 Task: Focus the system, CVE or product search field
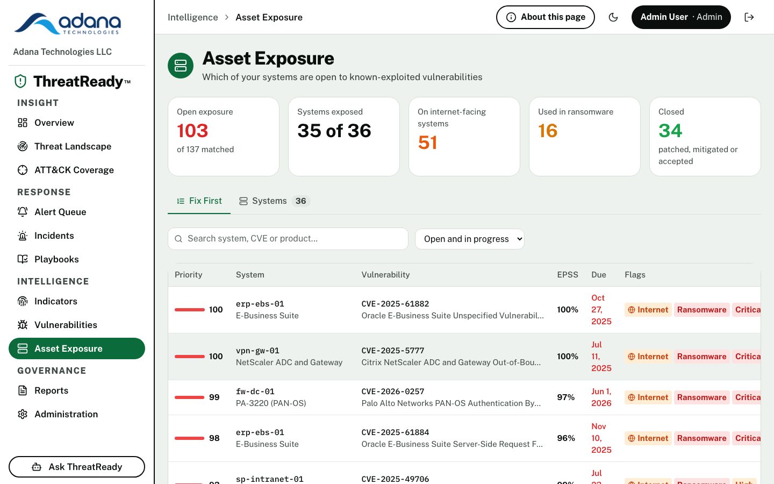coord(288,239)
